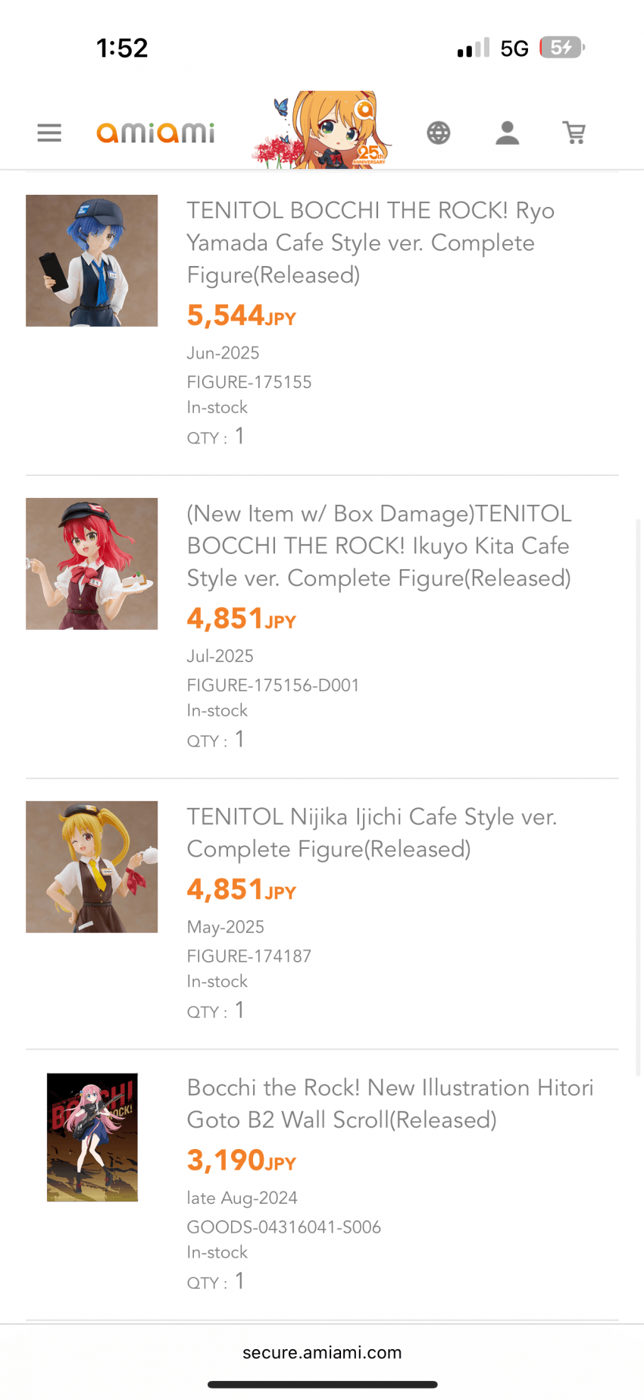Open Ryo Yamada Cafe Style figure link

[370, 243]
